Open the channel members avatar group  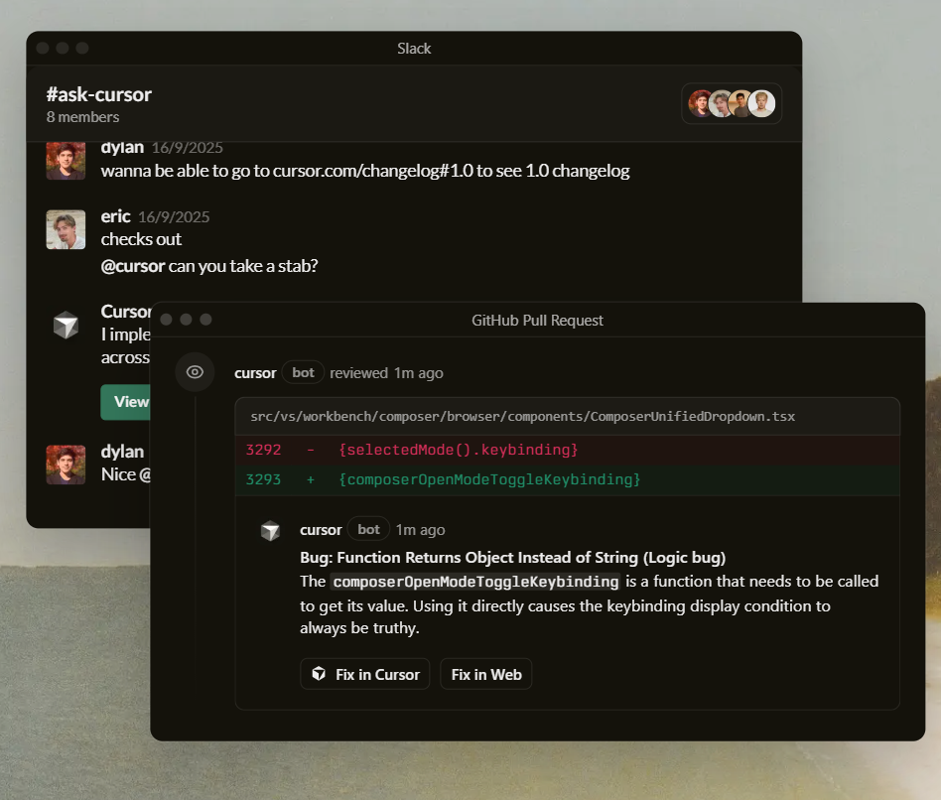tap(732, 103)
